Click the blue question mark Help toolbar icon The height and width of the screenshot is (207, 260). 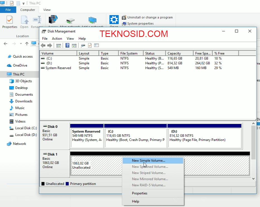tap(67, 45)
